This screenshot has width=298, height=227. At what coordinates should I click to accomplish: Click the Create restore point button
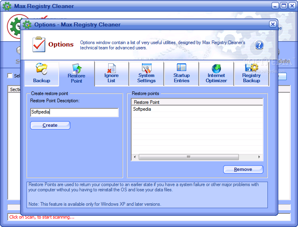pos(50,125)
